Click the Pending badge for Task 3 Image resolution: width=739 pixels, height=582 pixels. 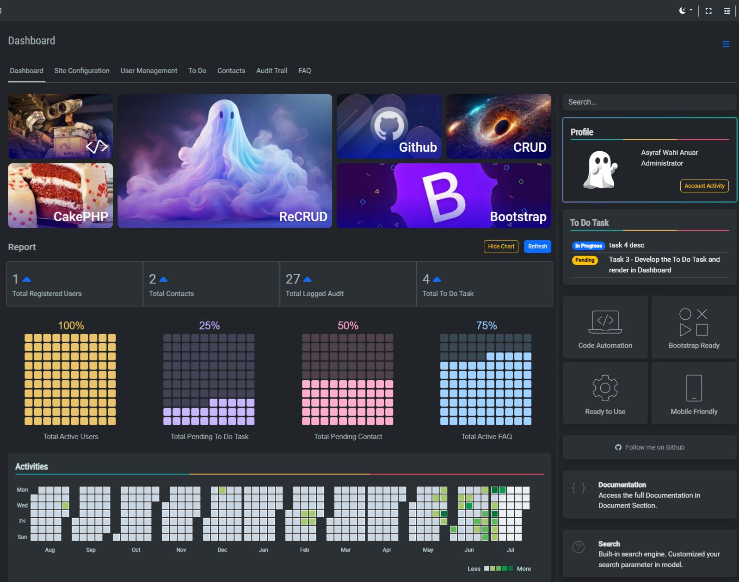[x=585, y=260]
